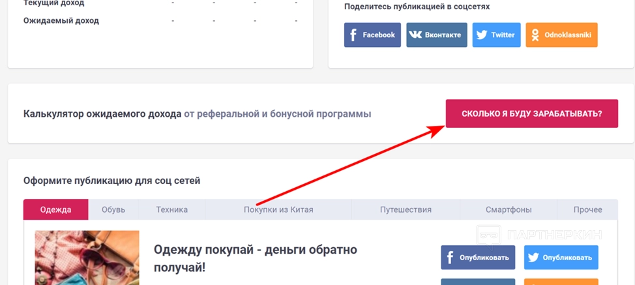Click the Текущий доход row label
Viewport: 635px width, 285px height.
pyautogui.click(x=54, y=3)
